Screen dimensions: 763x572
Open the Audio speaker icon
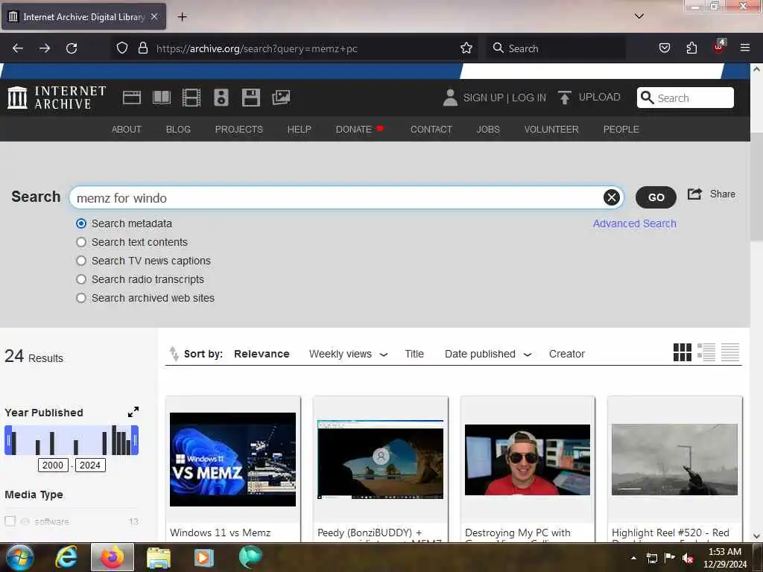click(x=221, y=98)
